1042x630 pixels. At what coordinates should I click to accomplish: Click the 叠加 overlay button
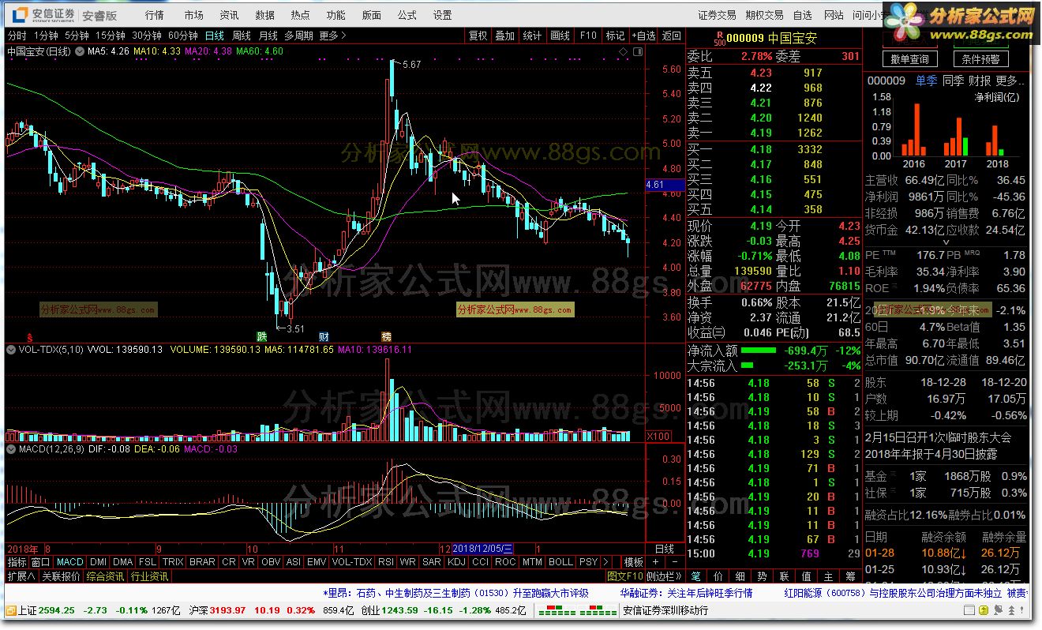(x=505, y=36)
